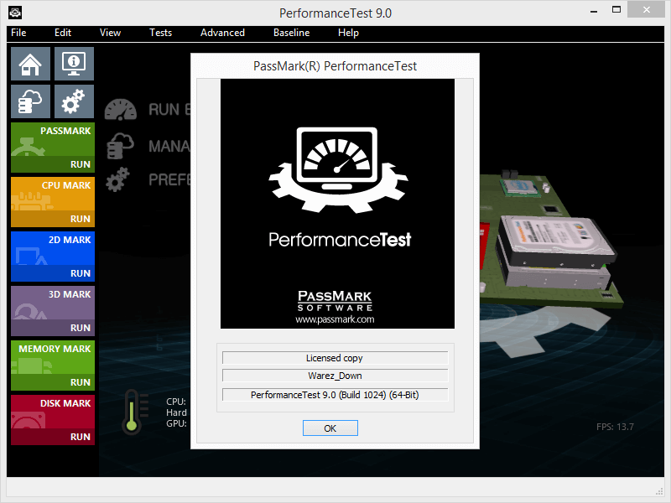Maximize the PerformanceTest window
The image size is (671, 503).
pyautogui.click(x=616, y=10)
